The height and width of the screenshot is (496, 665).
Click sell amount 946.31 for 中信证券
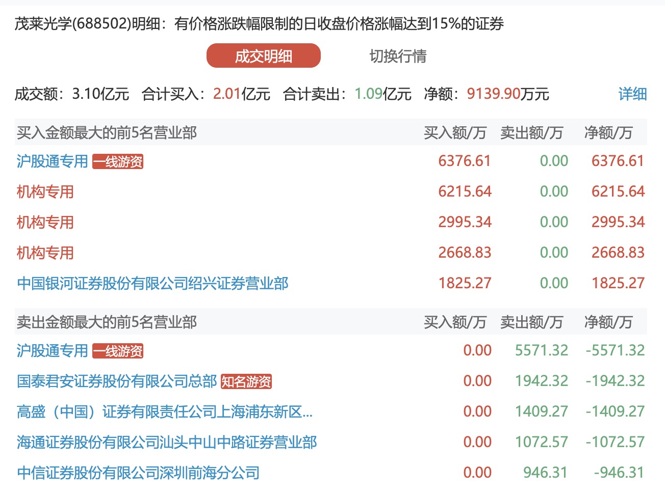tap(545, 473)
